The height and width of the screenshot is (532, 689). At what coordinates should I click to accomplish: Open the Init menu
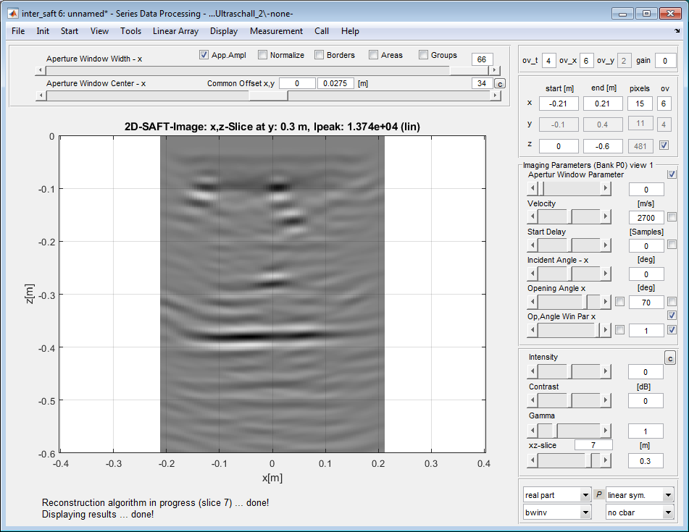pyautogui.click(x=43, y=31)
